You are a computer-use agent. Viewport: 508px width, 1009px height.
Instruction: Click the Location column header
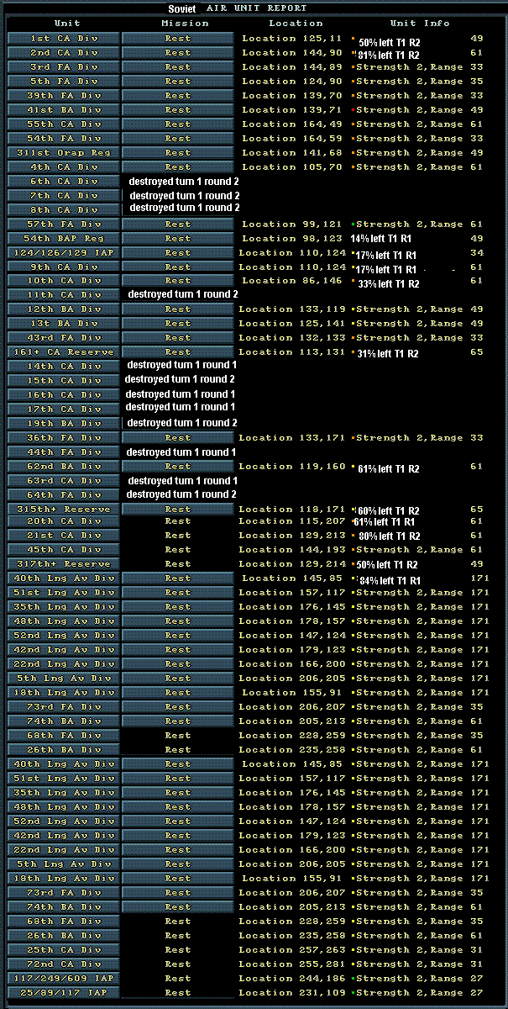(x=296, y=24)
